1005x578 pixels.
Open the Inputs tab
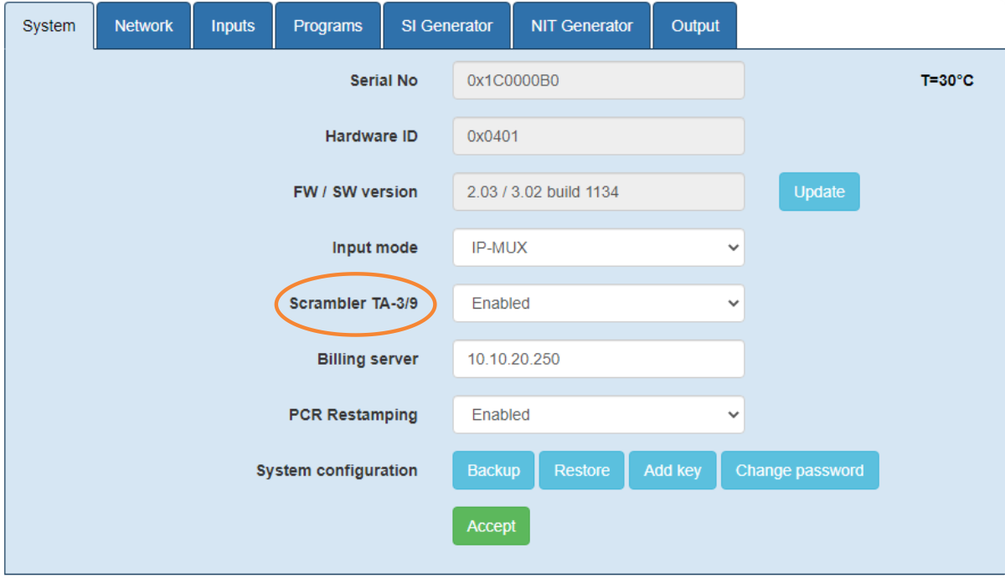[x=233, y=26]
